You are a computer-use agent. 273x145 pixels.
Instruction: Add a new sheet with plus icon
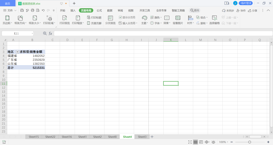152,137
